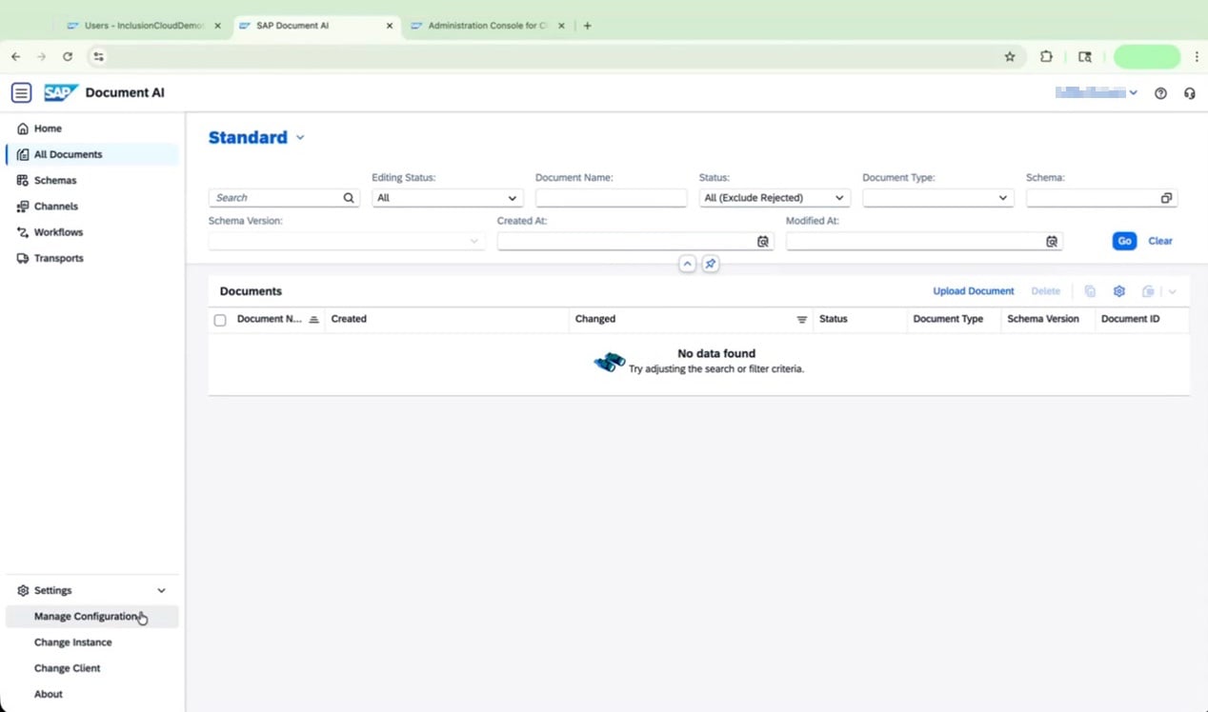Click the Channels icon in sidebar
Screen dimensions: 1208x712
pos(23,206)
